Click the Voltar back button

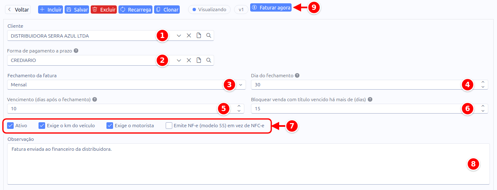[18, 9]
